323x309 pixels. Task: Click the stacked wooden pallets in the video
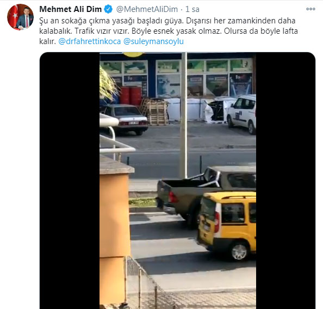(x=154, y=112)
